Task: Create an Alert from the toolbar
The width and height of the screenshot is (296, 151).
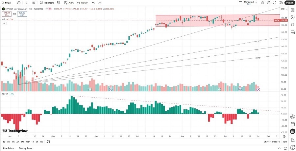Action: pyautogui.click(x=69, y=3)
